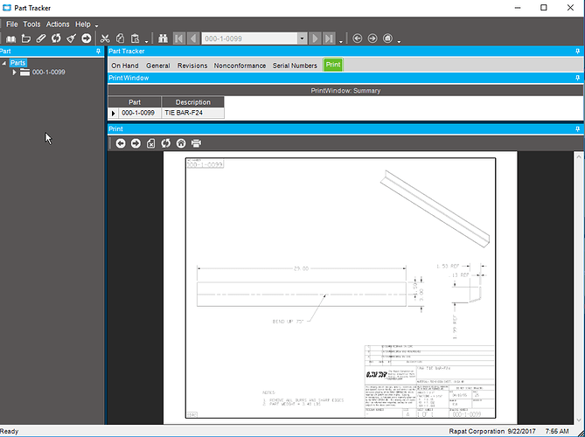
Task: Pin the Part side panel
Action: 99,52
